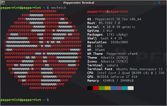Click the GPU NVIDIA GeForce line
The image size is (167, 106).
click(x=112, y=77)
